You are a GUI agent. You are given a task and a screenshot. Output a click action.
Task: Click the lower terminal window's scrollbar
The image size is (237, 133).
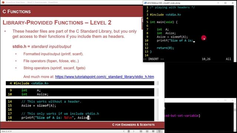tap(235, 117)
